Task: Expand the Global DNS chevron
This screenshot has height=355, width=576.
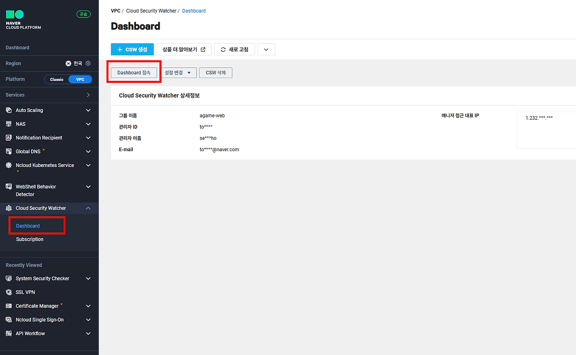Action: click(x=88, y=152)
